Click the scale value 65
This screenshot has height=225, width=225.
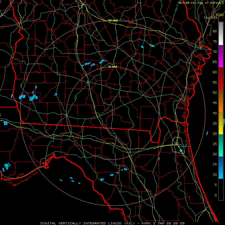click(x=215, y=62)
